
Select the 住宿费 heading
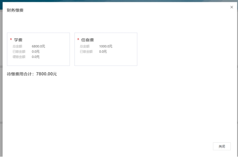pos(88,40)
